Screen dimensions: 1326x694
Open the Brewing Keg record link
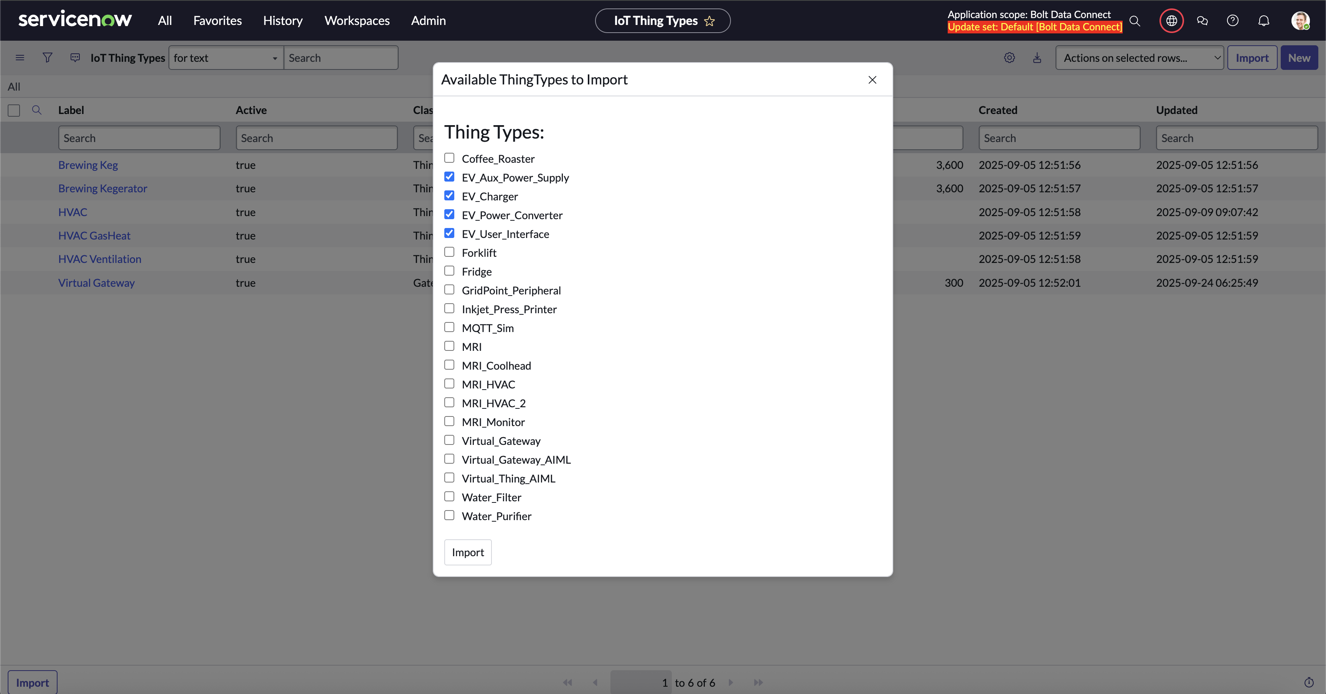(88, 165)
